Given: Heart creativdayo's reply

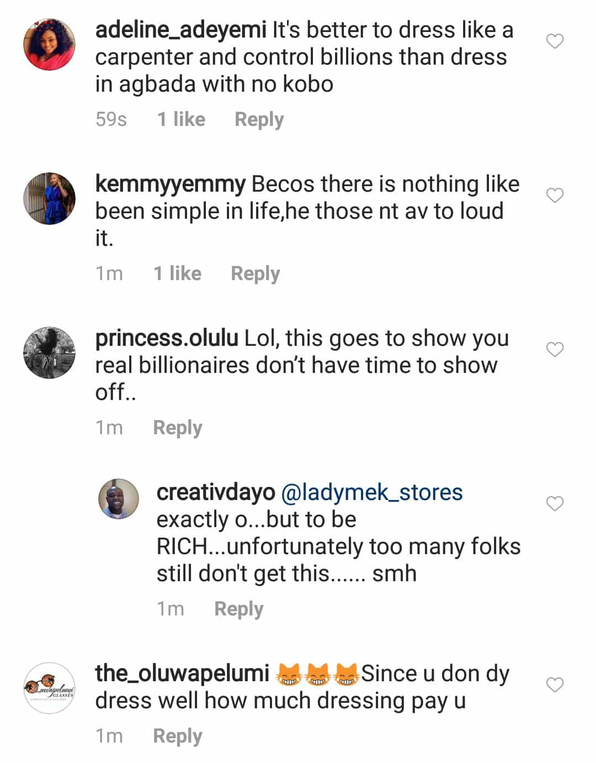Looking at the screenshot, I should pyautogui.click(x=555, y=504).
